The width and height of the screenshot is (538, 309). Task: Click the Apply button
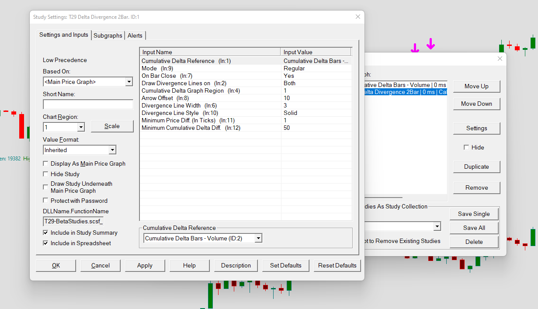[x=145, y=265]
